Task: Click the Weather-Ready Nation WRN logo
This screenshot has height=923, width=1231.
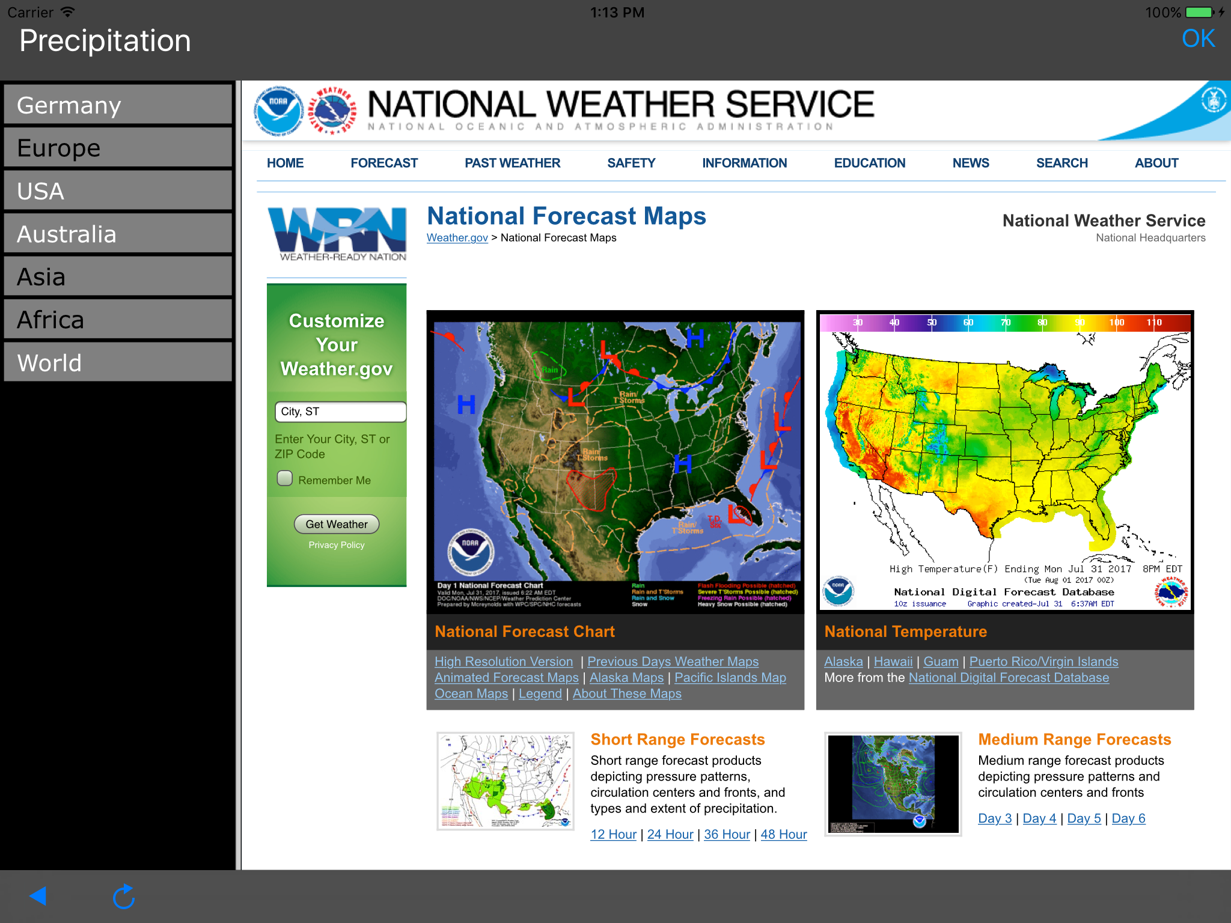Action: pyautogui.click(x=337, y=234)
